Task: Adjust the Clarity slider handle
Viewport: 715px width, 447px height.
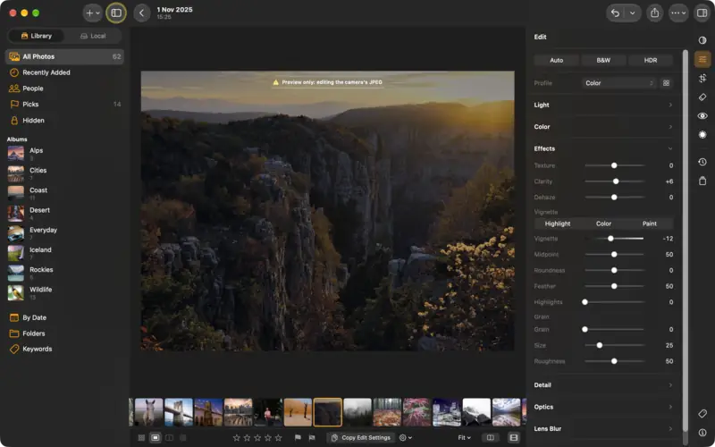Action: (616, 181)
